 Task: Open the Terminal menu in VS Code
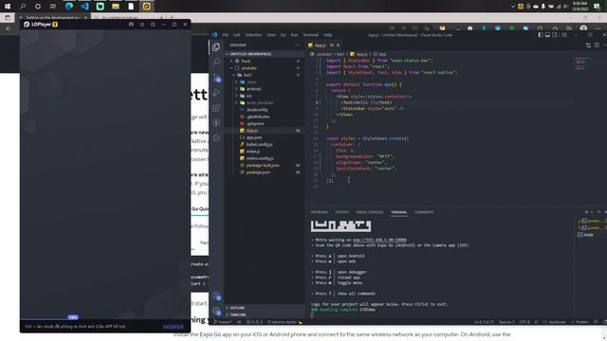click(x=310, y=35)
